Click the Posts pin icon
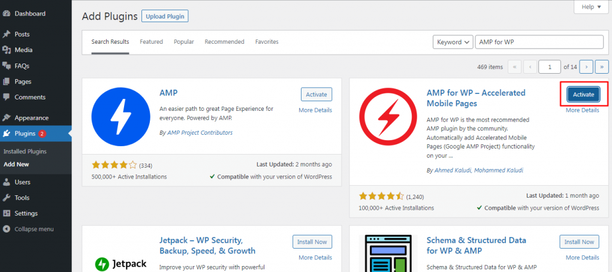The image size is (612, 272). click(6, 34)
